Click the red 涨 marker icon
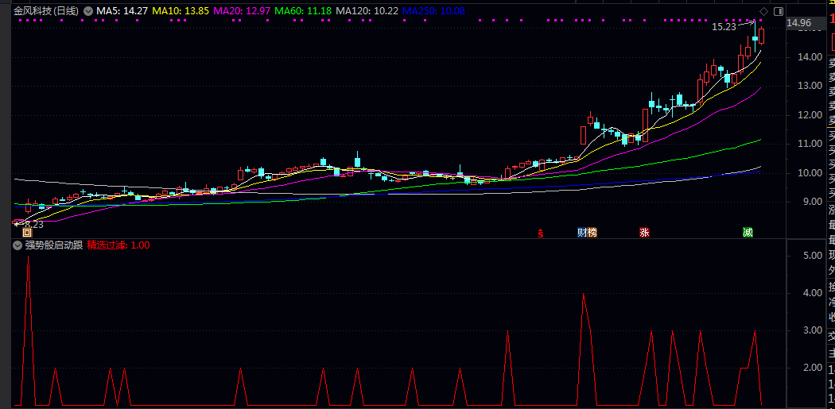Viewport: 835px width, 409px height. point(644,233)
